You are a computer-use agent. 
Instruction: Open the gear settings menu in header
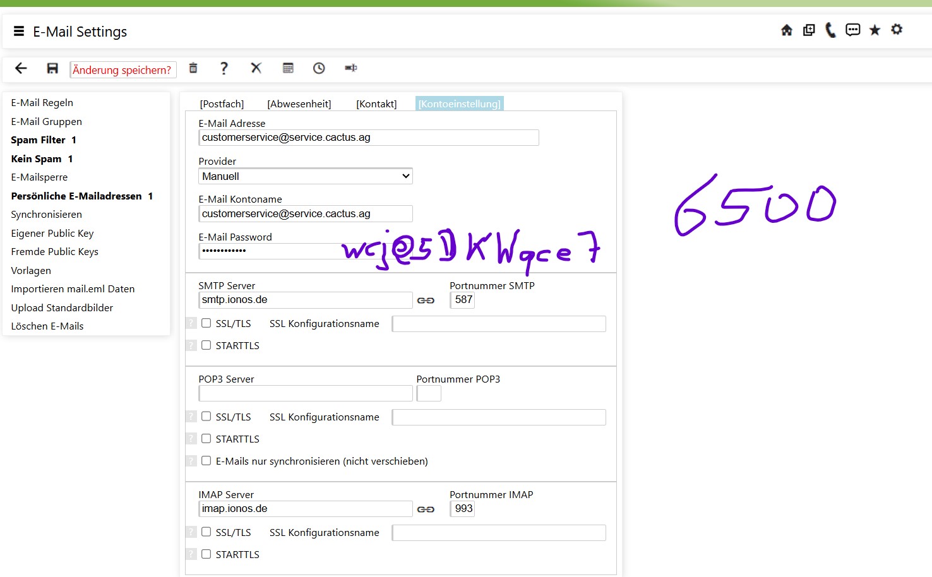(897, 30)
